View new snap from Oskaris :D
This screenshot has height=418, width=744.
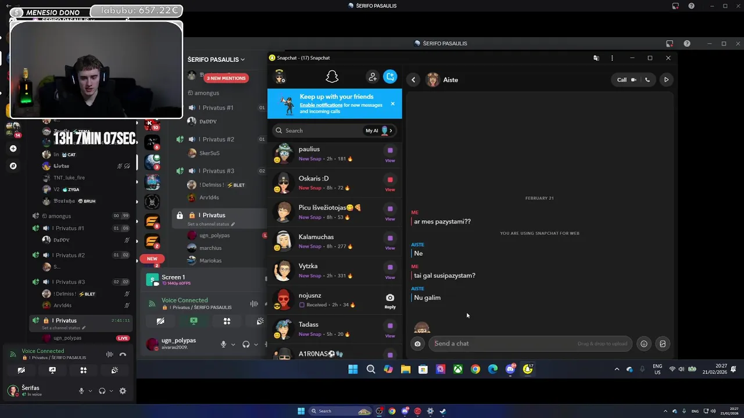[390, 183]
